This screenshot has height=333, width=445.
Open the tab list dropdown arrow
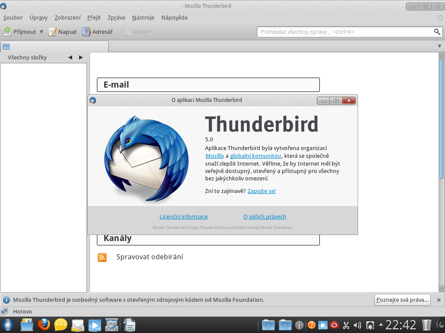pyautogui.click(x=439, y=46)
